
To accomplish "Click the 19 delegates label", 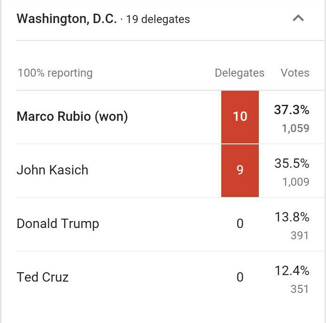I will coord(158,20).
